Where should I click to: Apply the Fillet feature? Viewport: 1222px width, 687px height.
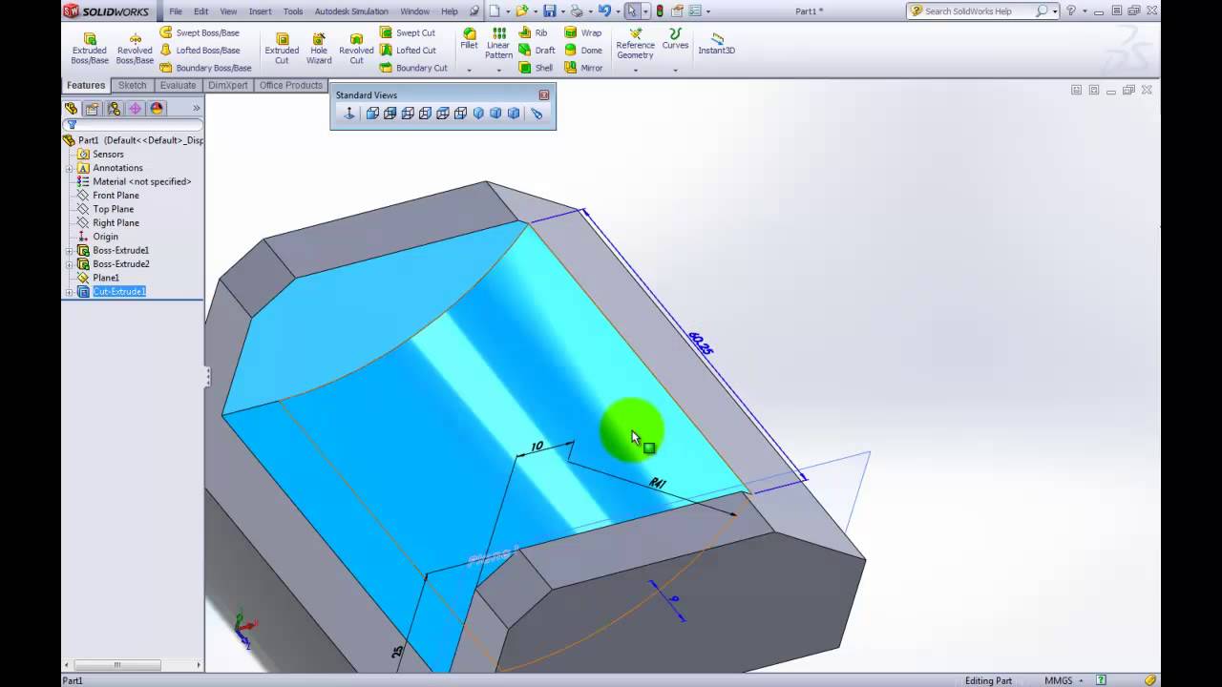point(469,38)
